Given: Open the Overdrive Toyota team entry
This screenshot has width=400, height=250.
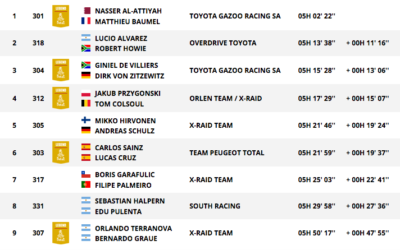Looking at the screenshot, I should click(x=222, y=43).
